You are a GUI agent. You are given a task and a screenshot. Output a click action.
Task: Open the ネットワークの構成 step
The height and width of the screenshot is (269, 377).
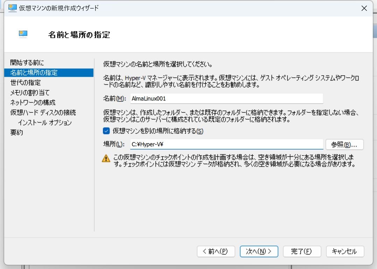click(33, 103)
